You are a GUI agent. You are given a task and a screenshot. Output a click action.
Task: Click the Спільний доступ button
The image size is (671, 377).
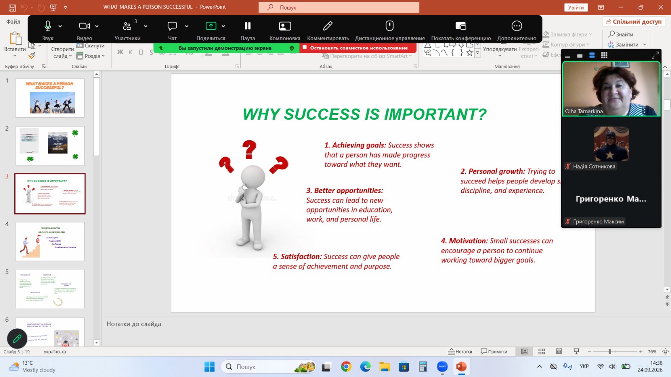click(x=634, y=22)
